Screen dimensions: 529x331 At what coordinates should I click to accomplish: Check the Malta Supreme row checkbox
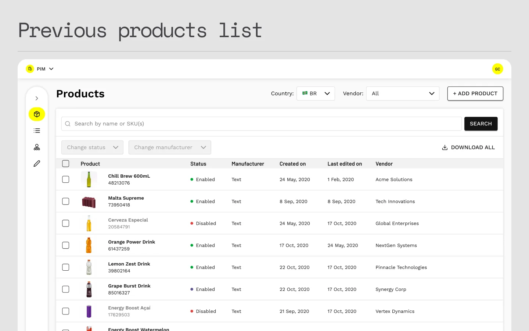click(66, 202)
